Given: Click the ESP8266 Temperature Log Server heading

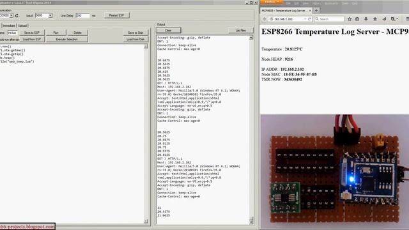Looking at the screenshot, I should pyautogui.click(x=335, y=31).
